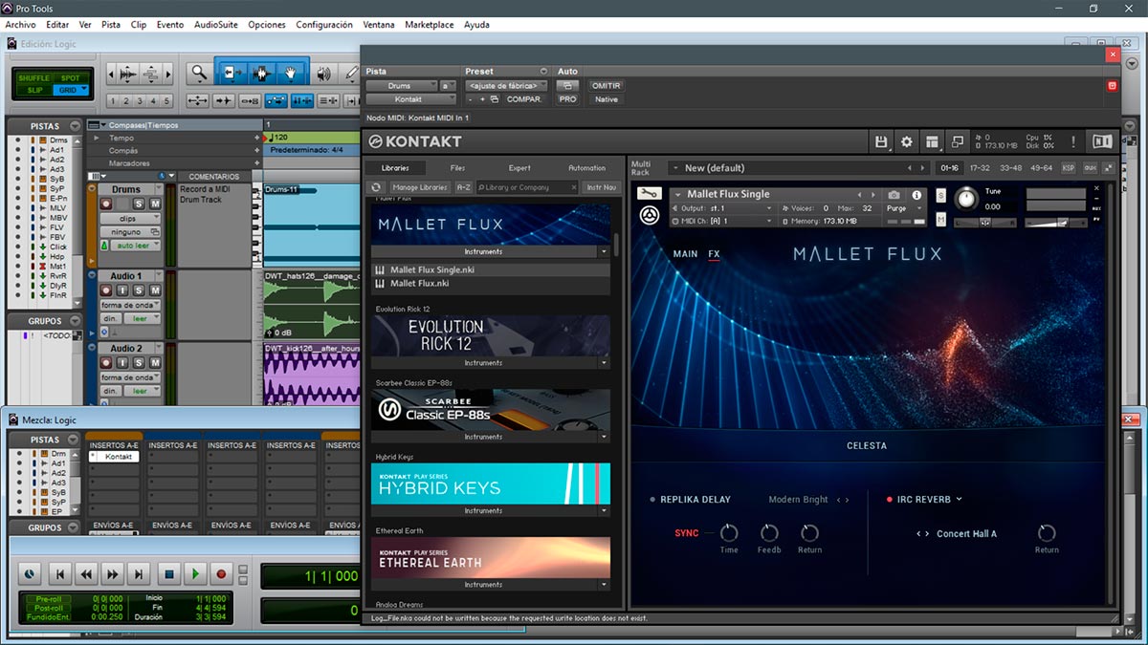Click the Kontakt minimized view icon
This screenshot has width=1148, height=645.
coord(958,141)
